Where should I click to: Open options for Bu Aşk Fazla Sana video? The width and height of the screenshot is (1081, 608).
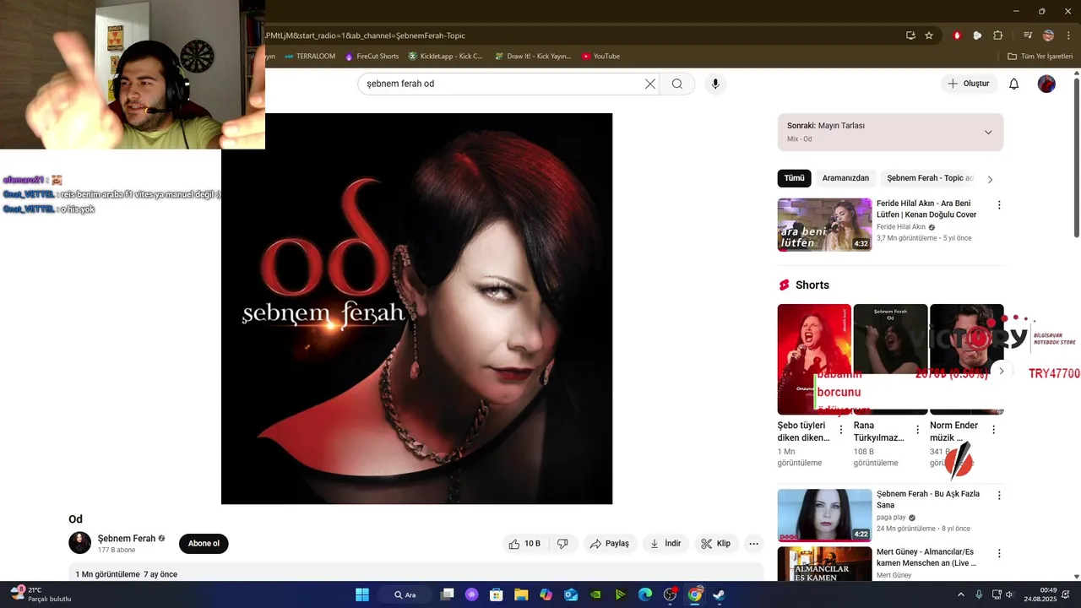pos(999,496)
